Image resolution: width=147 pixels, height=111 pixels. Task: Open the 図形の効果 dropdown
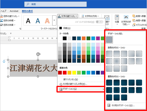tap(8, 25)
